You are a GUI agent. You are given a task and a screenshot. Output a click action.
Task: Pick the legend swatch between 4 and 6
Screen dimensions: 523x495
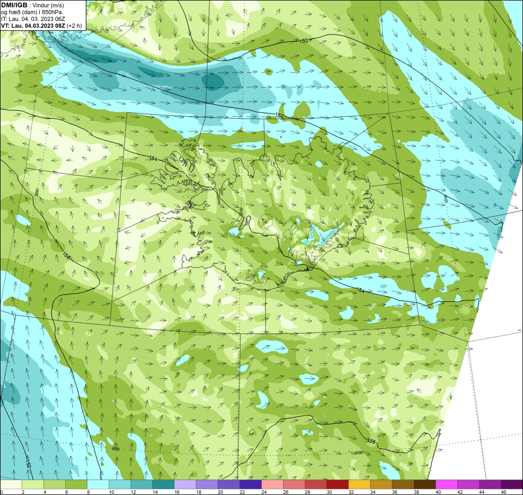(55, 485)
